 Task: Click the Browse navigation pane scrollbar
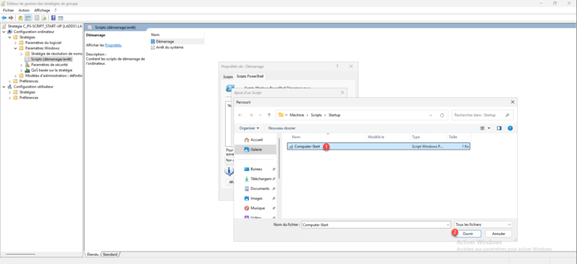tap(279, 158)
